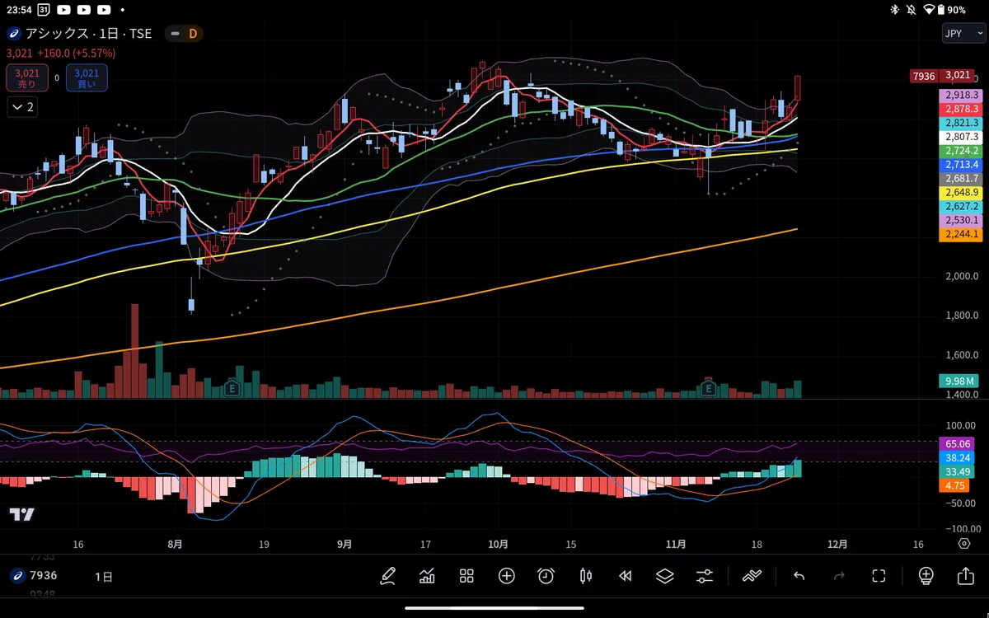This screenshot has height=618, width=989.
Task: Open the JPY currency dropdown
Action: tap(963, 34)
